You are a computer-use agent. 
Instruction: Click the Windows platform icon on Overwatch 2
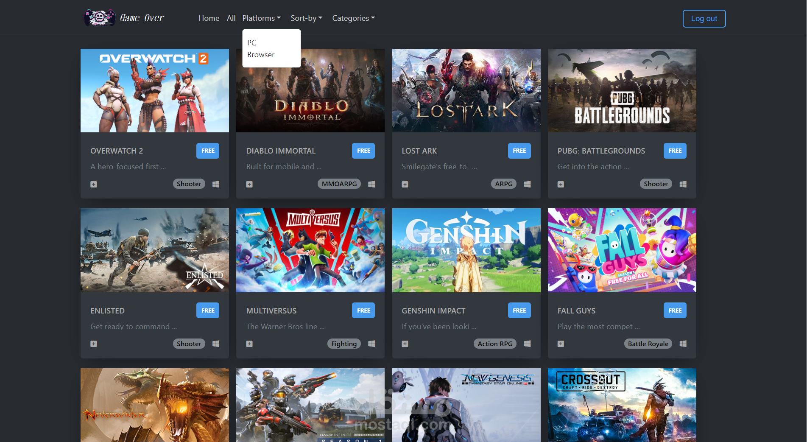pos(216,184)
